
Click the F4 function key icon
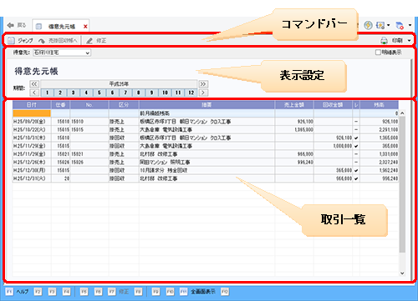66,292
